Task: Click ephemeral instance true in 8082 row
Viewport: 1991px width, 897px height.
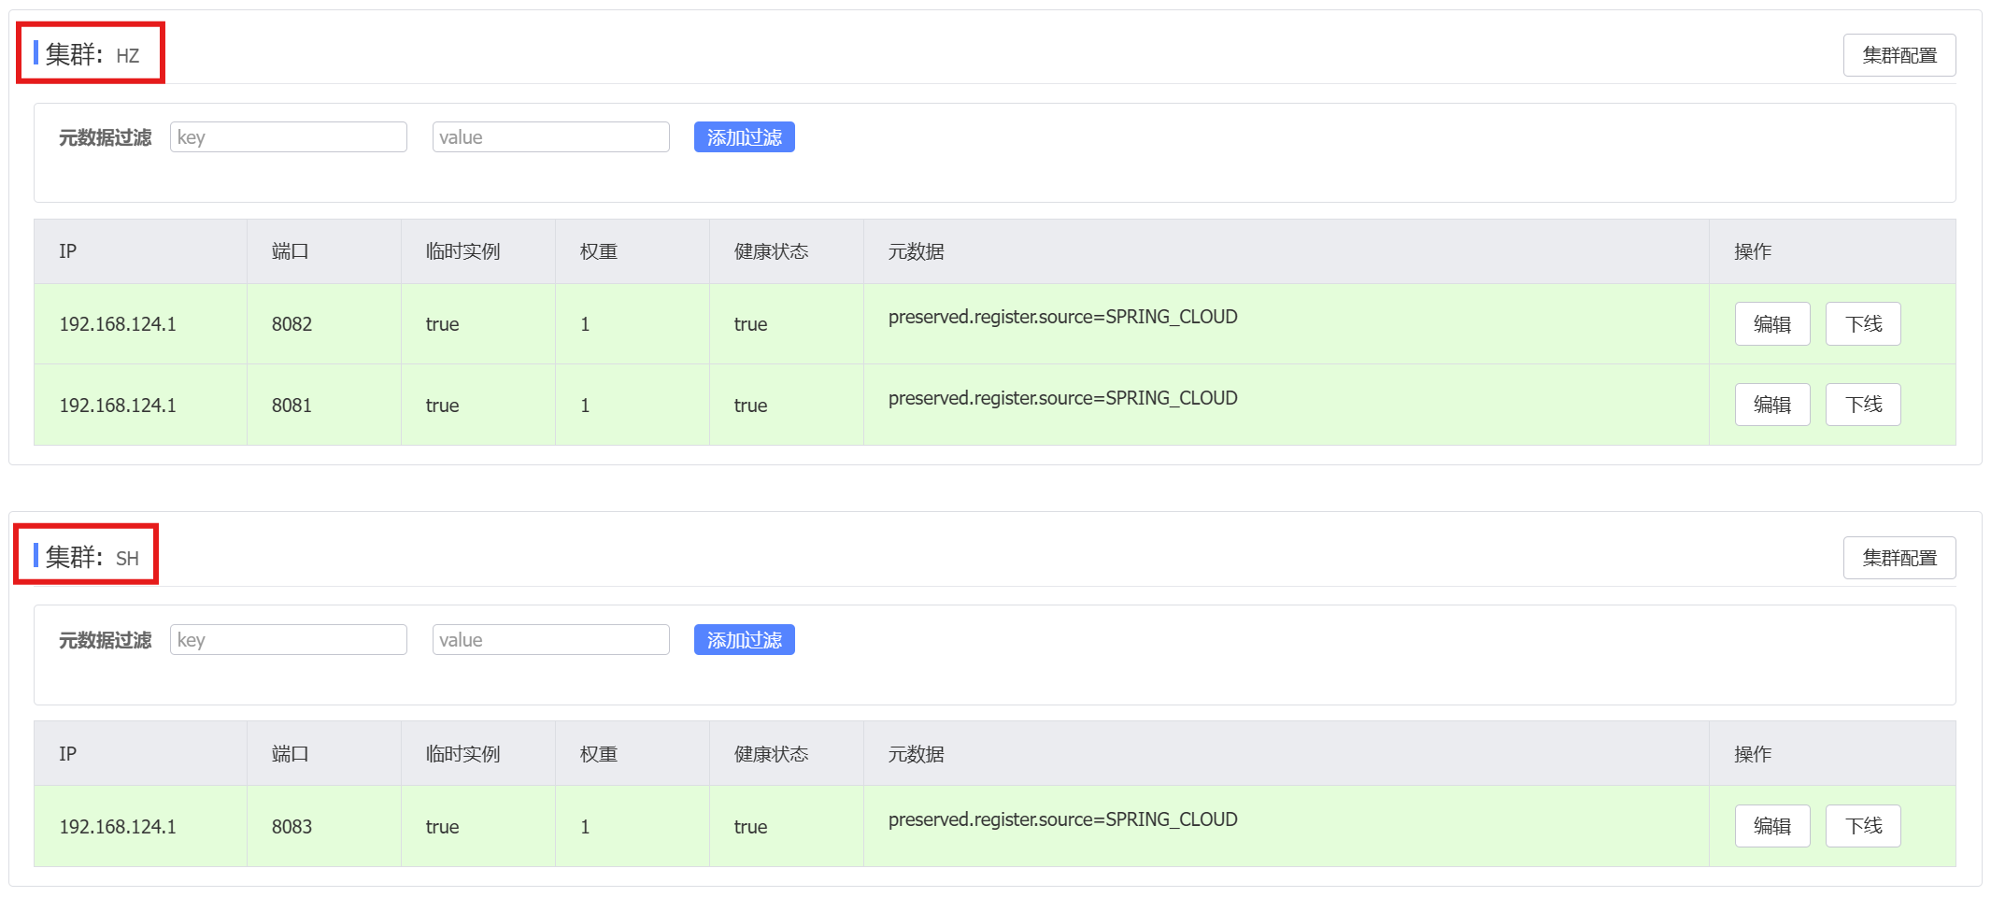Action: [442, 324]
